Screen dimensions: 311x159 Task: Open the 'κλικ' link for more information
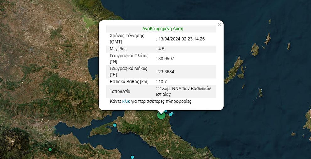126,102
